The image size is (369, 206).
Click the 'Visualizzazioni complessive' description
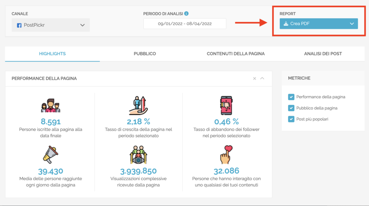[x=138, y=182]
